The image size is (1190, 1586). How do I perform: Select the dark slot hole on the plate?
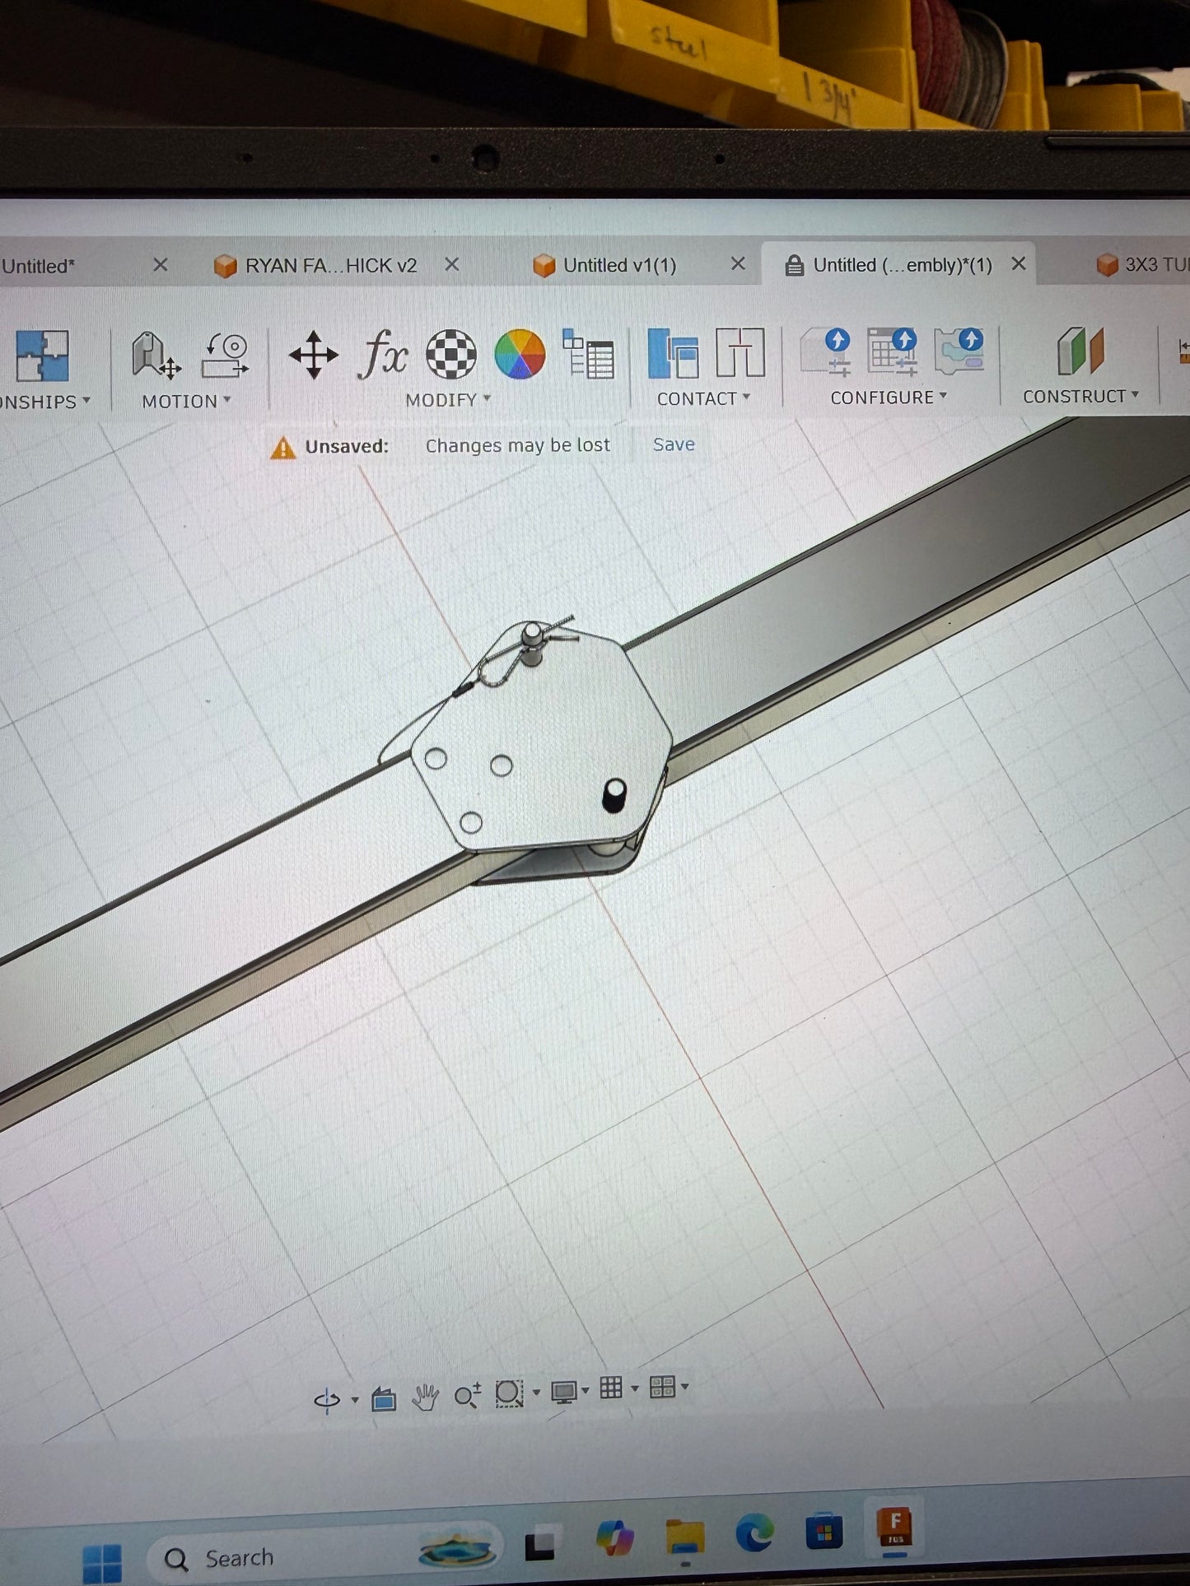pyautogui.click(x=614, y=795)
